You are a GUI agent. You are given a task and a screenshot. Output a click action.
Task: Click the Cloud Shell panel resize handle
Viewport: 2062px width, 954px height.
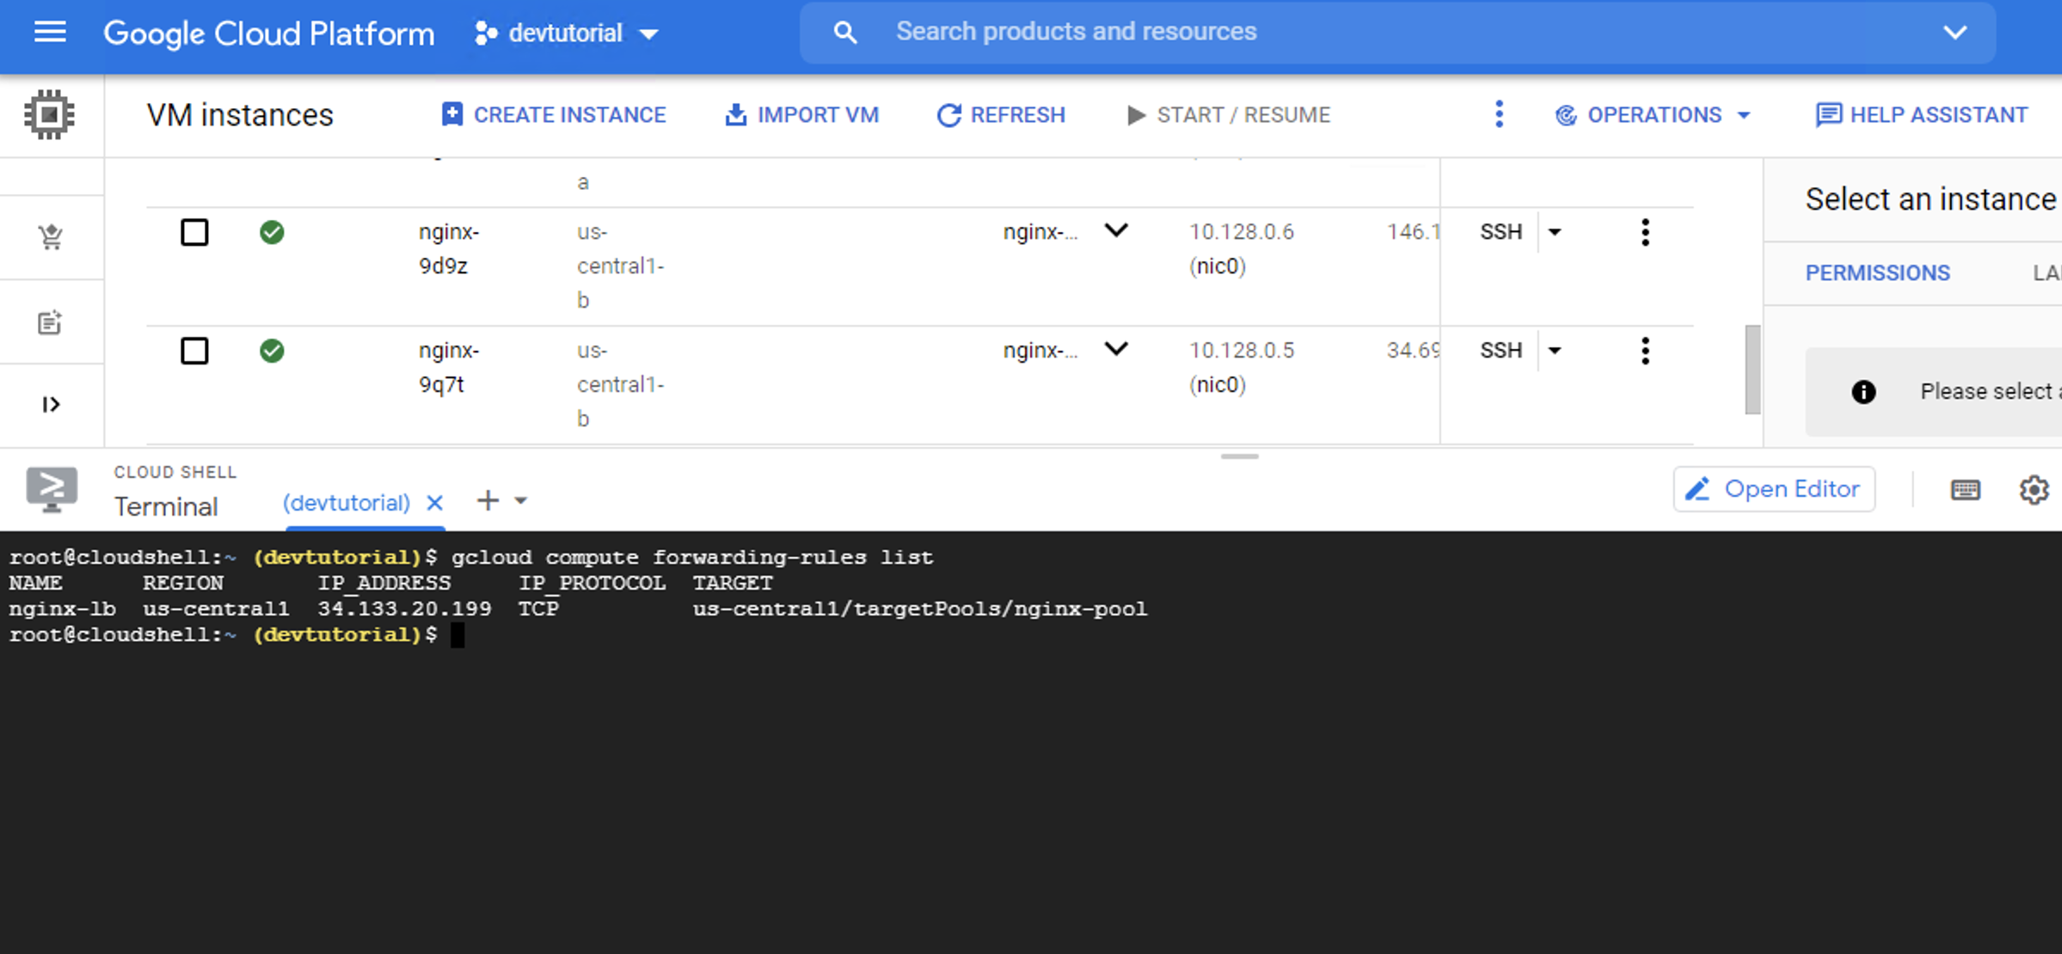pos(1239,456)
